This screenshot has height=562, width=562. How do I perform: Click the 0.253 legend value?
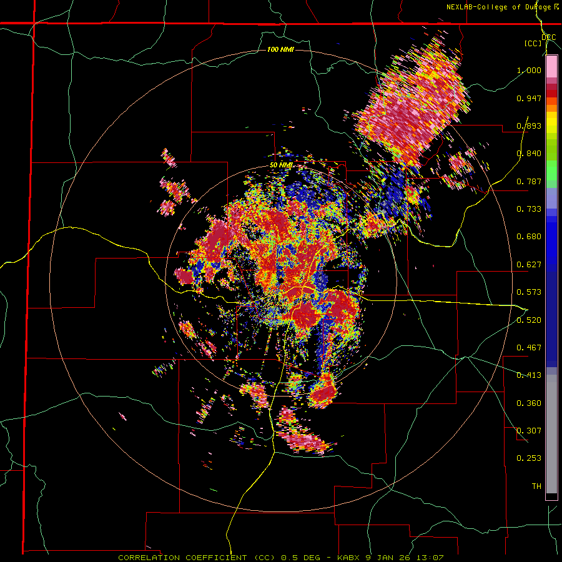(x=529, y=458)
